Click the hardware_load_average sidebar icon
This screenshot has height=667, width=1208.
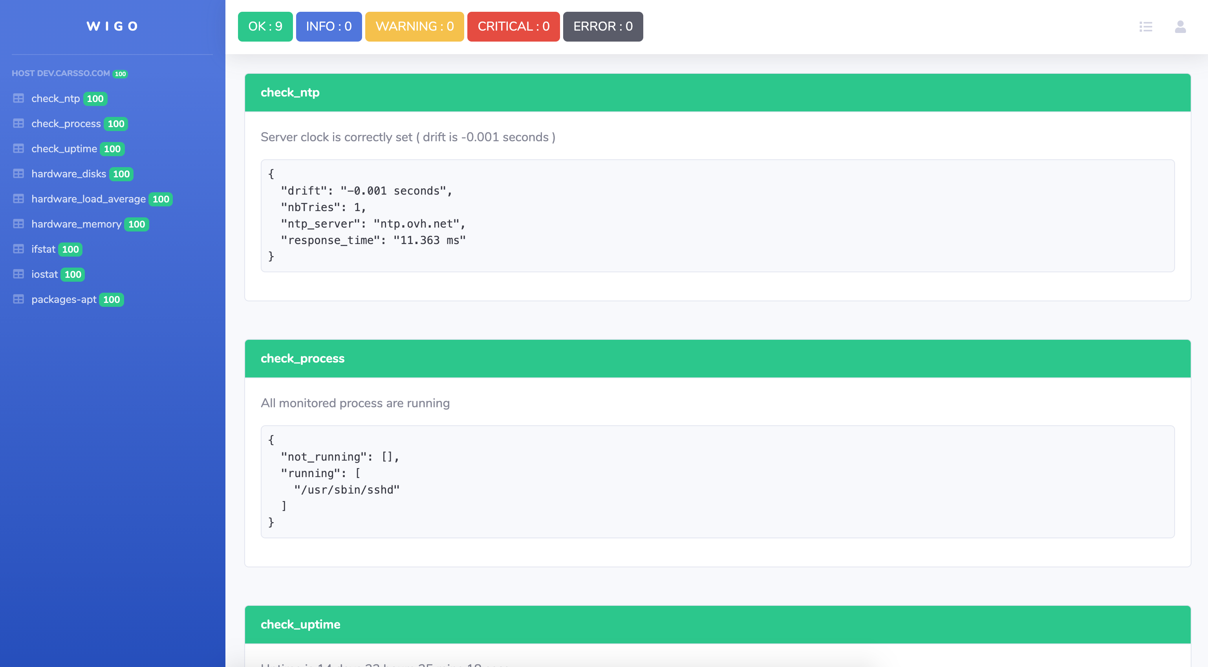coord(18,198)
